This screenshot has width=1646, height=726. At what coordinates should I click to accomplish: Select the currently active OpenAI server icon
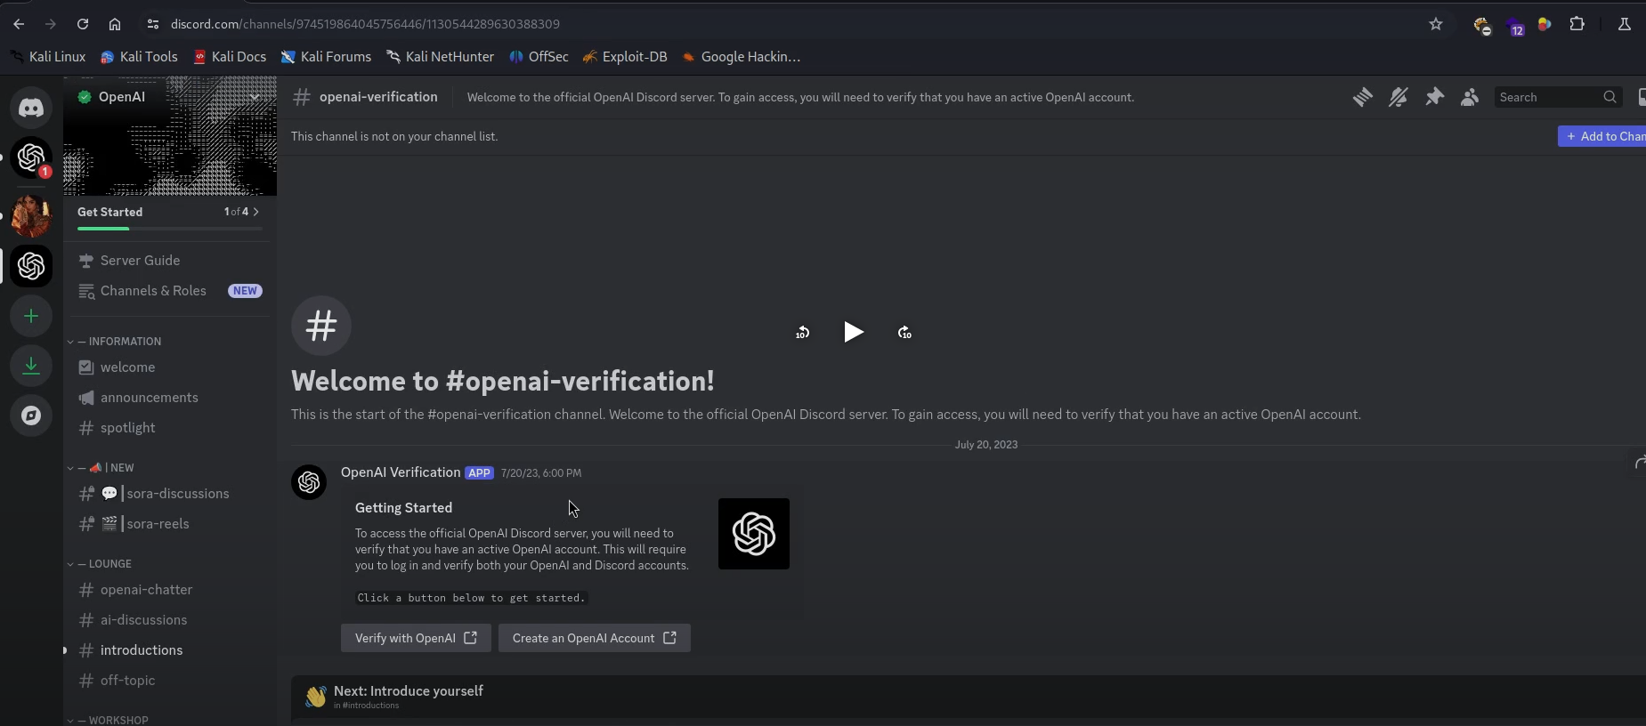[31, 266]
